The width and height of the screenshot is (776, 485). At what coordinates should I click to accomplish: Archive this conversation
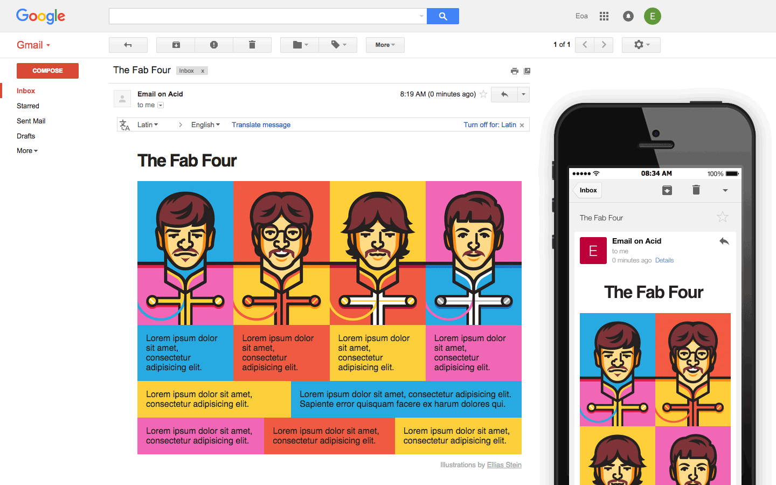click(176, 45)
